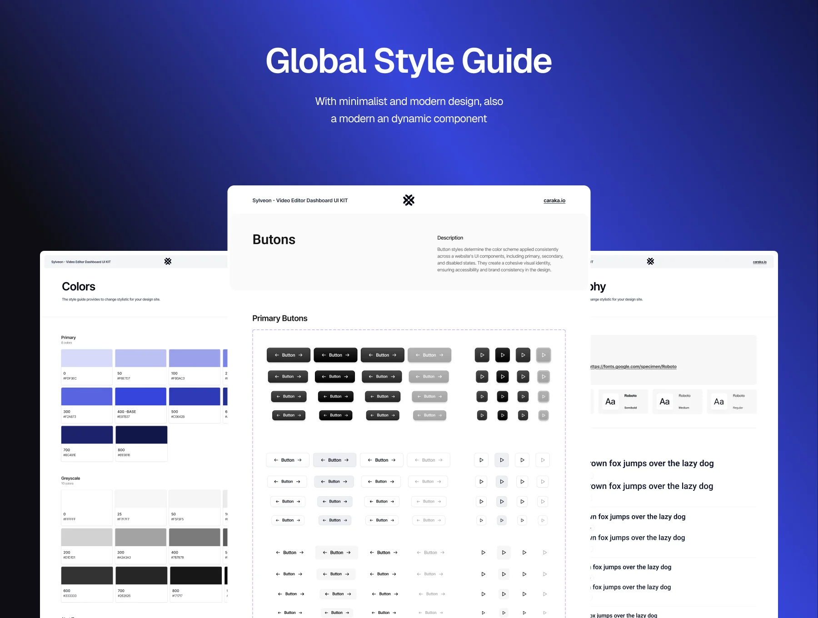
Task: Select the Primary 800 darkest navy swatch
Action: tap(141, 444)
